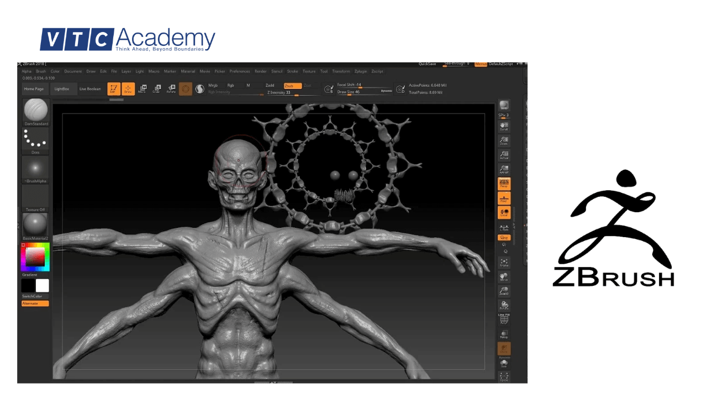Enable Mrgb paint mode

click(x=213, y=86)
